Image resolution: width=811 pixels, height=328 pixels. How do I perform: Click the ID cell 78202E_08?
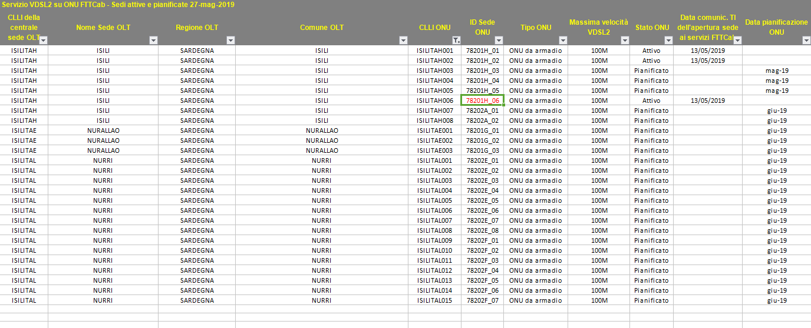tap(483, 230)
